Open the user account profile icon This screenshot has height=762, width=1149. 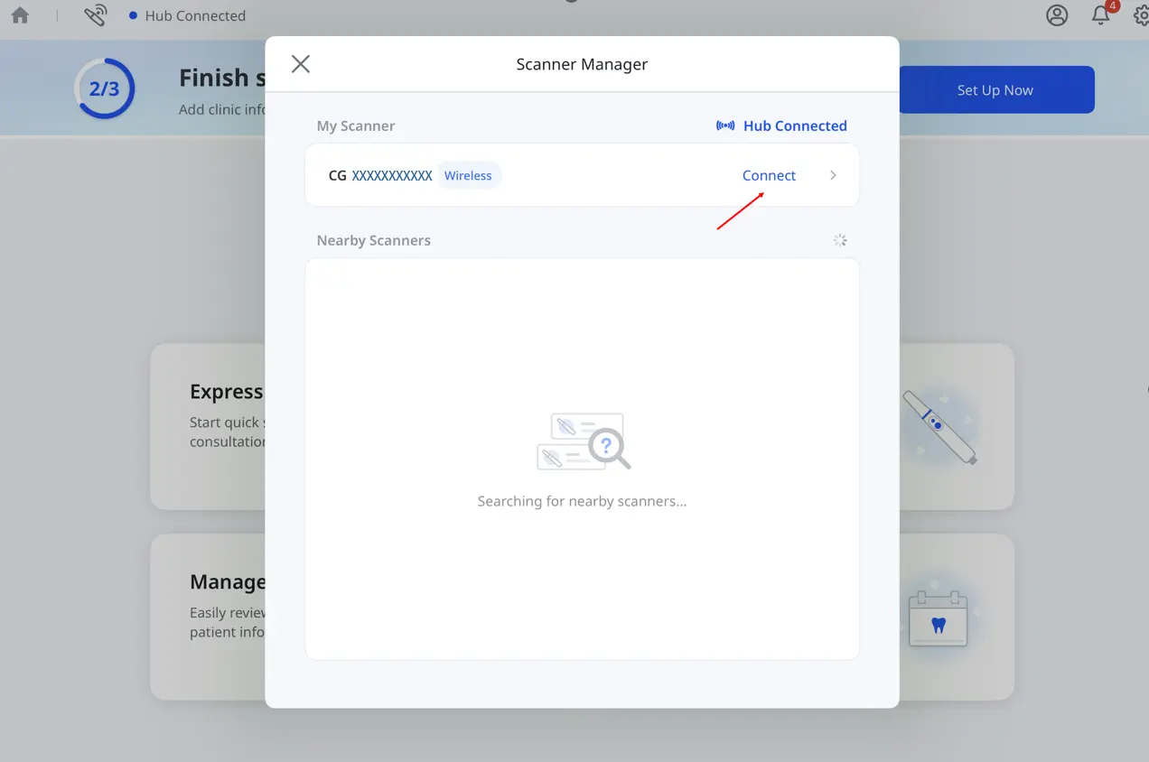coord(1057,15)
